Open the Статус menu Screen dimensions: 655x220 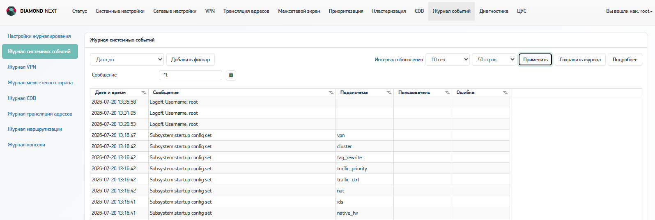[x=79, y=11]
